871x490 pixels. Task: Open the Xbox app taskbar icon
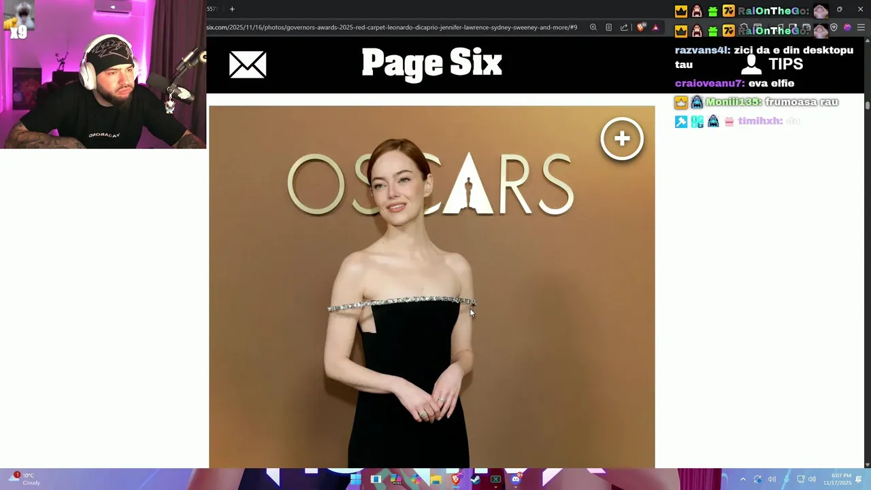coord(496,479)
